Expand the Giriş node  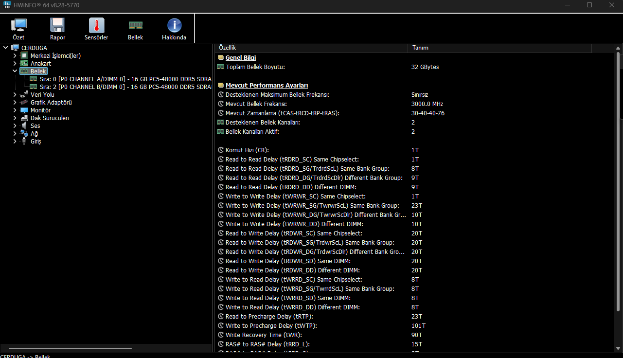point(15,141)
